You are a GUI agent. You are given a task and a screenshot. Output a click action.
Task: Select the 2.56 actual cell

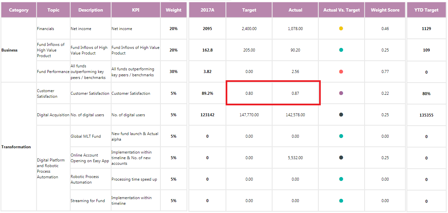click(295, 72)
